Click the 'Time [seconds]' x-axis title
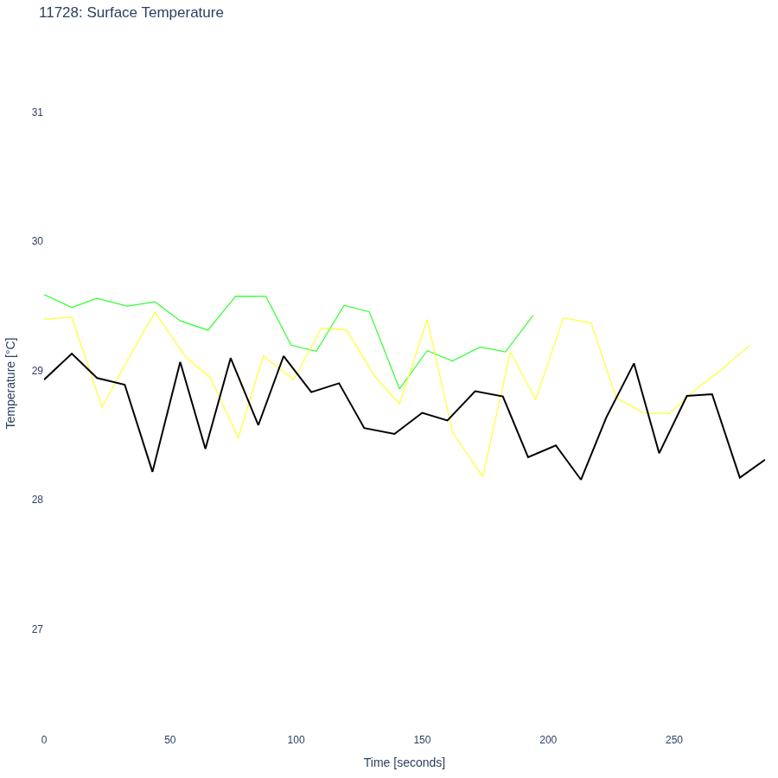The image size is (778, 778). tap(405, 762)
